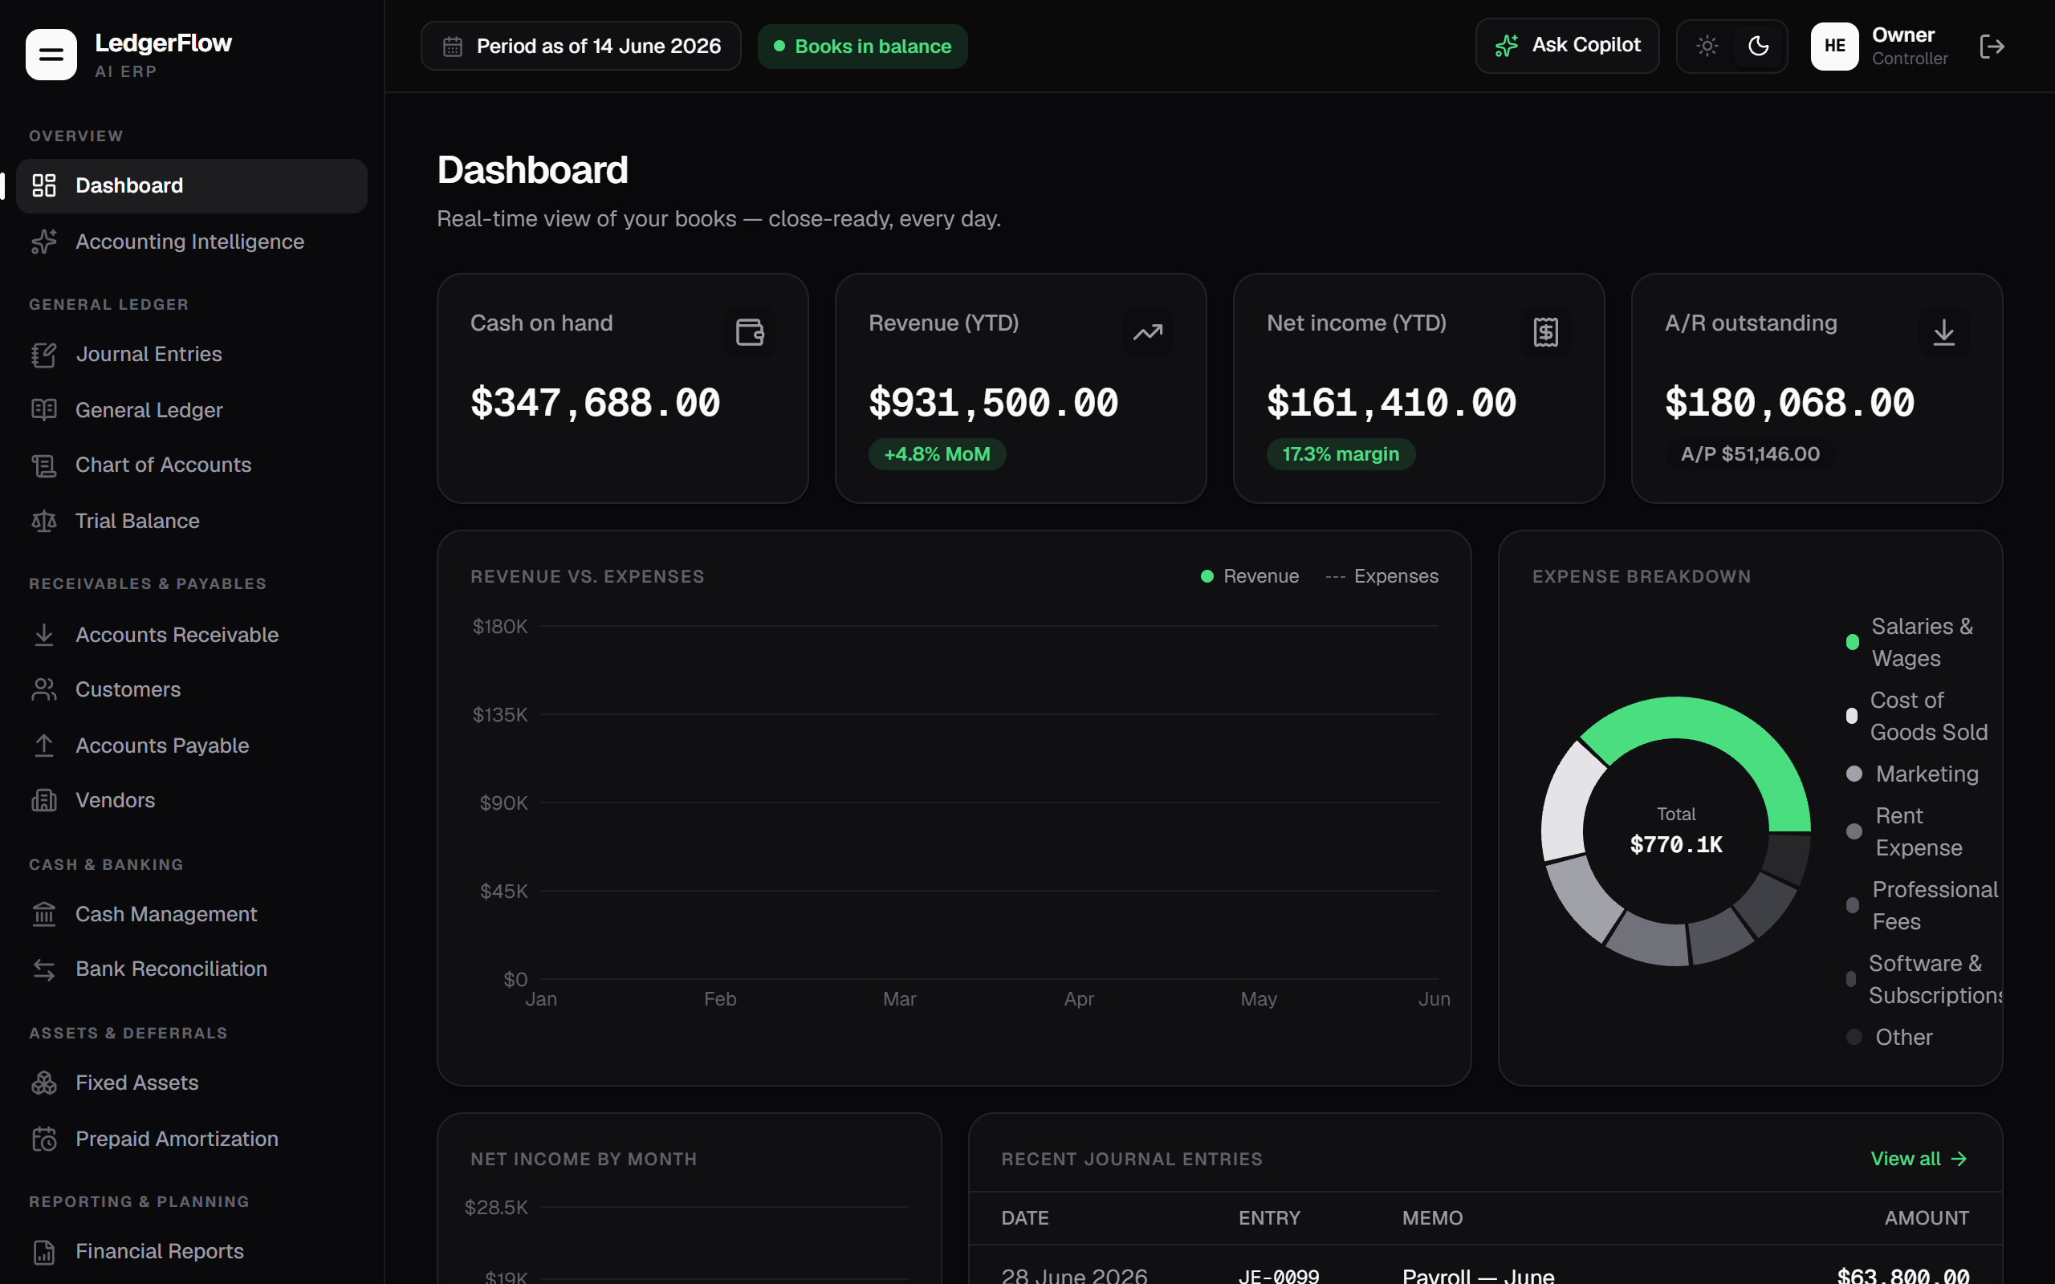
Task: Click the Accounts Receivable download-arrow icon
Action: [x=44, y=634]
